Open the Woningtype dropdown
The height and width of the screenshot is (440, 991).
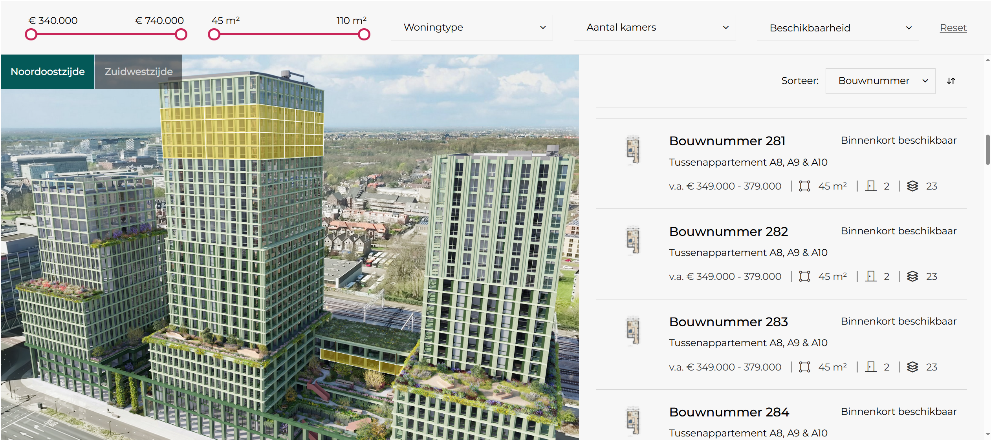pos(472,27)
